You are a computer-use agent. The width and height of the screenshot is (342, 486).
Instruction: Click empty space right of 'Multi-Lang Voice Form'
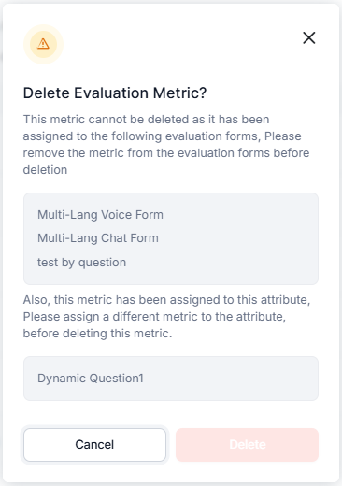coord(240,215)
